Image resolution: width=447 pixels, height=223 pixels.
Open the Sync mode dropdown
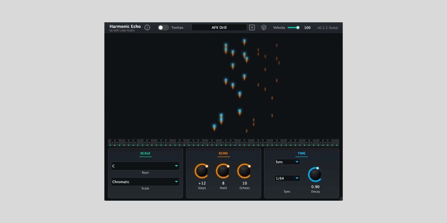[287, 162]
